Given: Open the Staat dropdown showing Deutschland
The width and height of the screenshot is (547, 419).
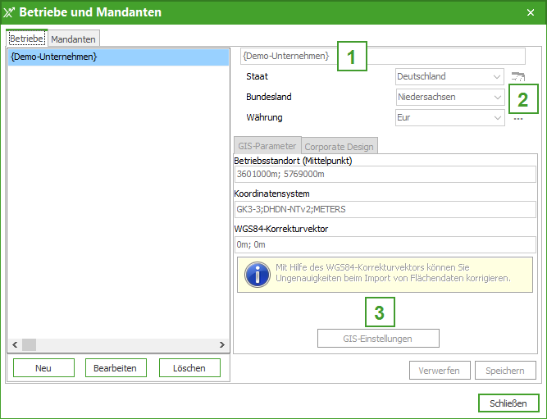Looking at the screenshot, I should pos(449,77).
